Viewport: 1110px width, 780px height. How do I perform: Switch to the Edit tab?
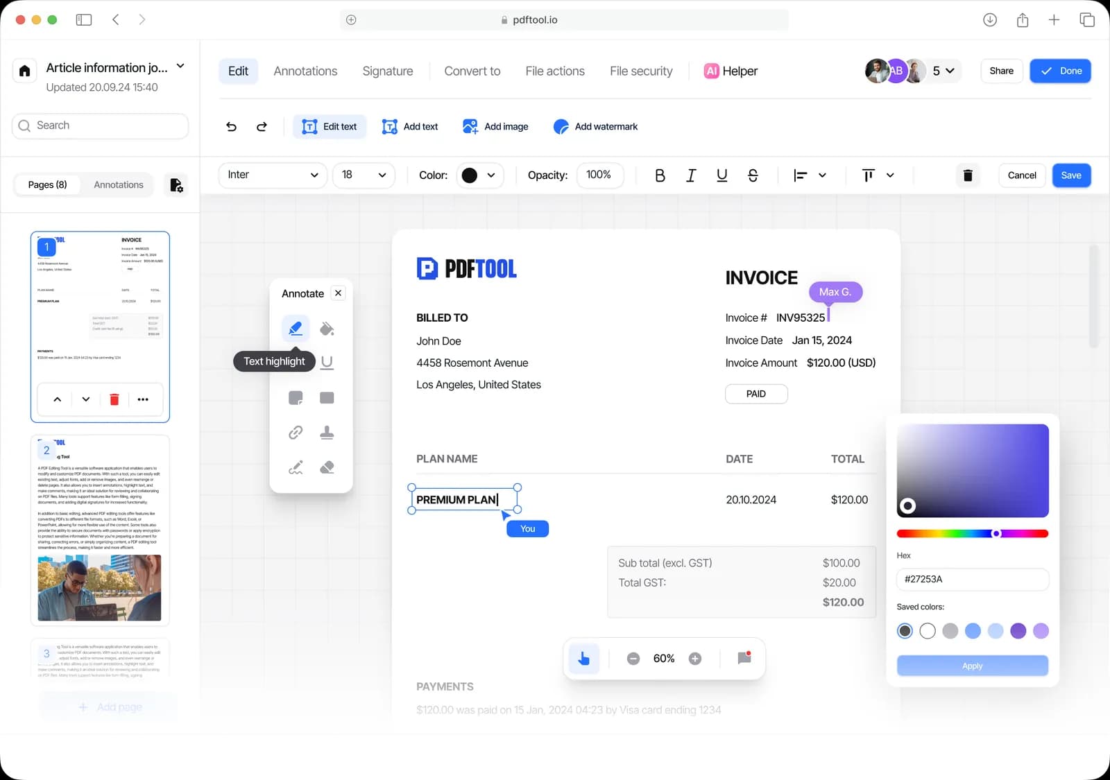[x=238, y=71]
